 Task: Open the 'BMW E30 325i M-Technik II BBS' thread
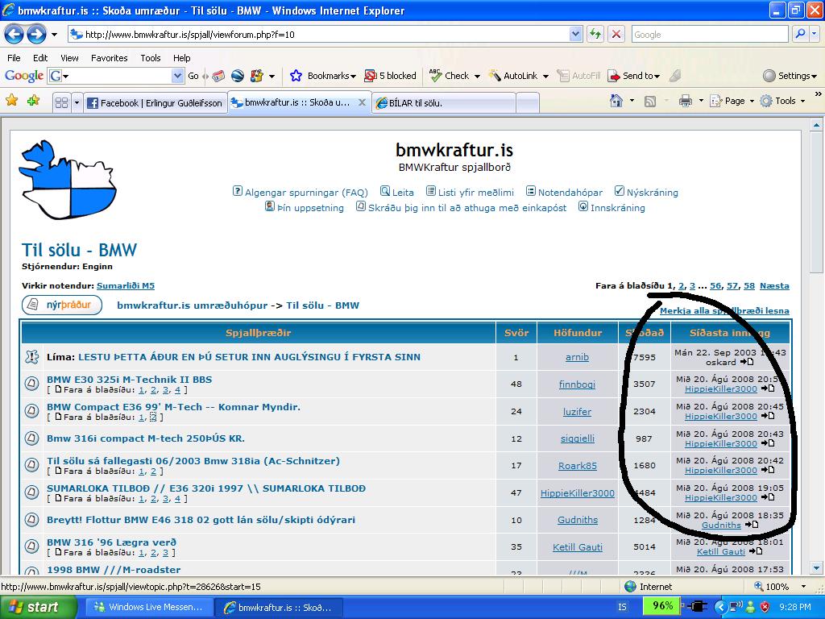pos(129,380)
